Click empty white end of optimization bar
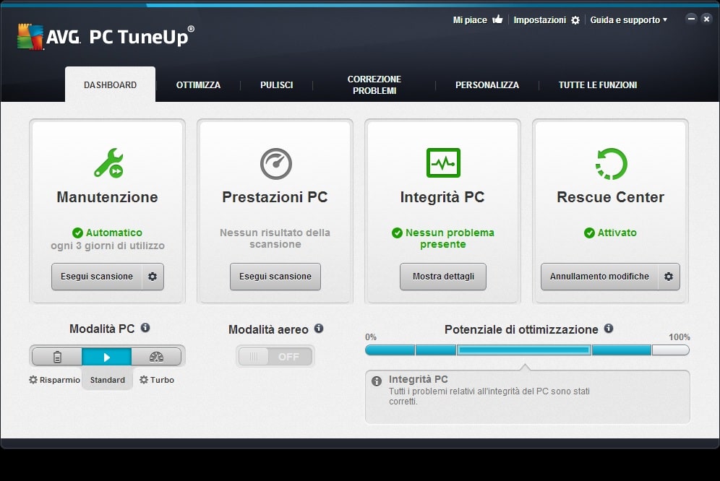Screen dimensions: 720x481 [x=670, y=350]
